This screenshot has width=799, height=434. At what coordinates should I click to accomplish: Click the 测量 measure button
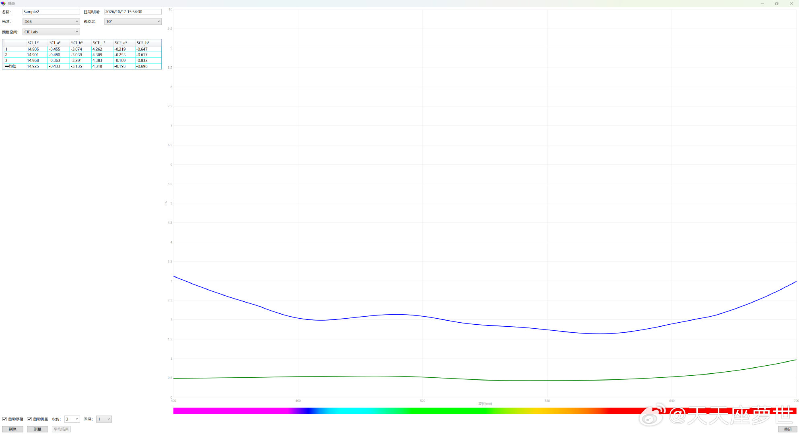point(37,429)
